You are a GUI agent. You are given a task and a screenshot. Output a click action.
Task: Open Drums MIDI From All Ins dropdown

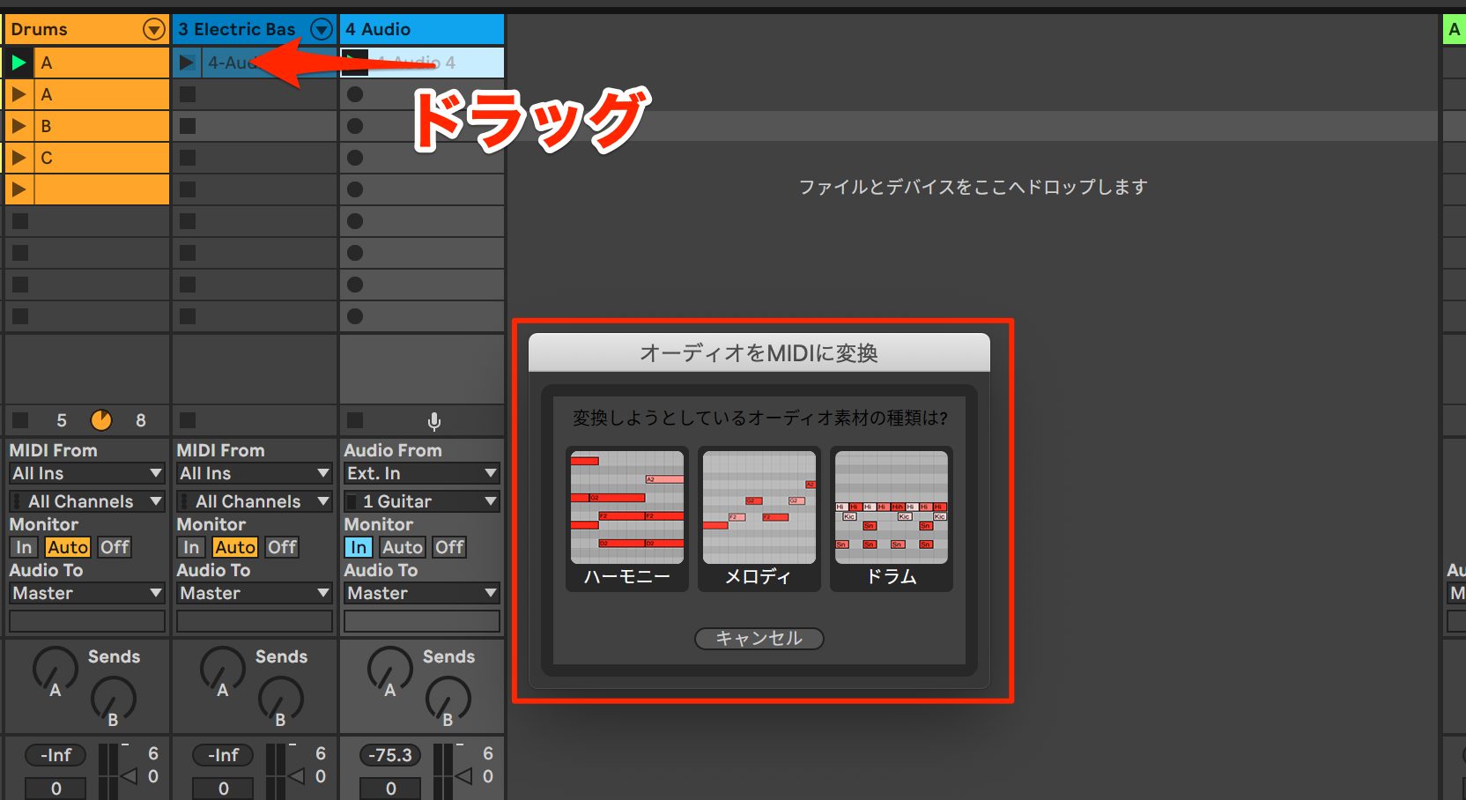(x=87, y=473)
